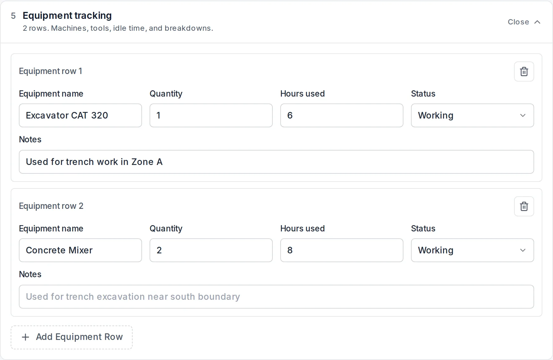Click the 'Equipment row 1' label
The width and height of the screenshot is (553, 360).
(x=51, y=71)
